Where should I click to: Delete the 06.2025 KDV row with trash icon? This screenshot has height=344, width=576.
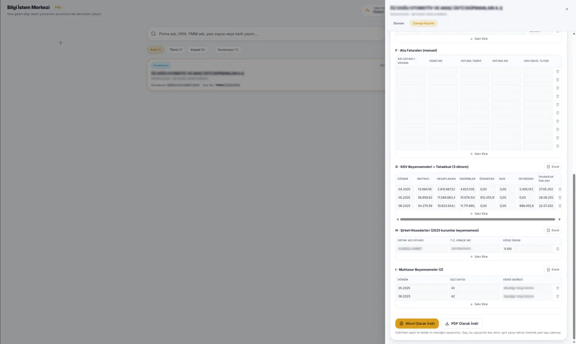[x=560, y=206]
